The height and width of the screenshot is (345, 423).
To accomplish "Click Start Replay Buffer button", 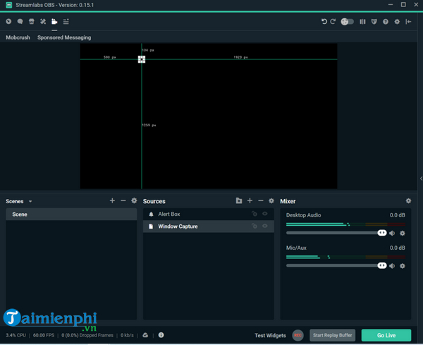I will [332, 335].
